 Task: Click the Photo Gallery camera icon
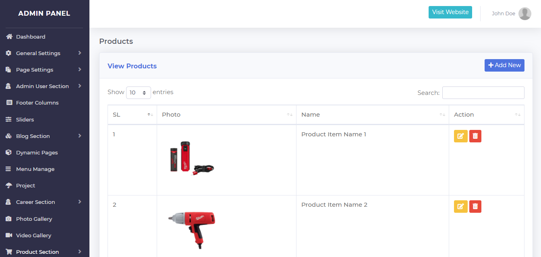9,219
